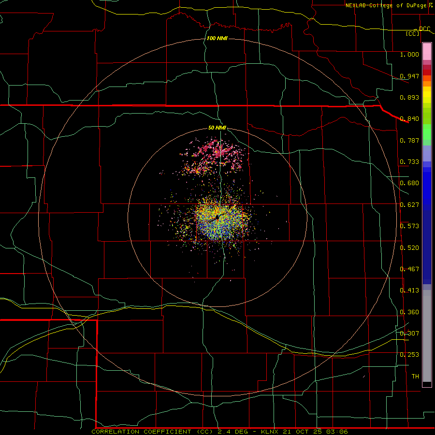The width and height of the screenshot is (435, 435).
Task: Click the 100 NMI range ring label
Action: (x=217, y=38)
